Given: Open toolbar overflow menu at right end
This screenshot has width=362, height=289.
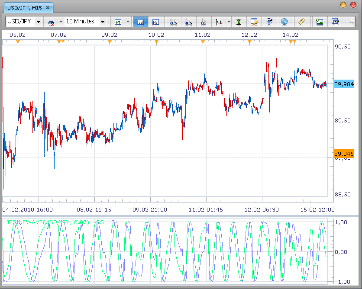Looking at the screenshot, I should 352,22.
